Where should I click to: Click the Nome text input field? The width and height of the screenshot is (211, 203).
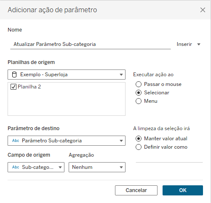[91, 44]
